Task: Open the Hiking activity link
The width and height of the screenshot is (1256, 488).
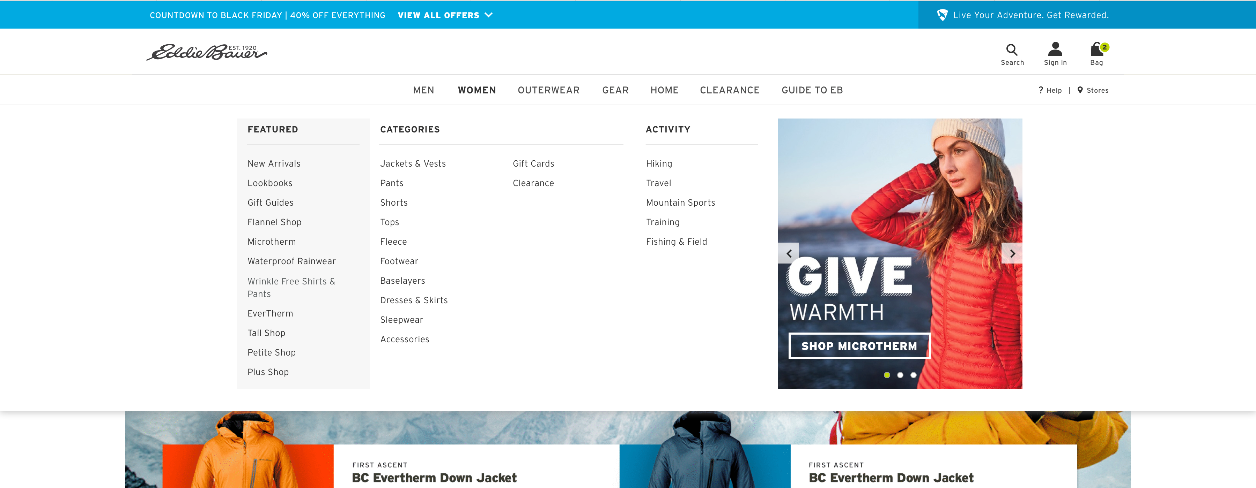Action: coord(659,163)
